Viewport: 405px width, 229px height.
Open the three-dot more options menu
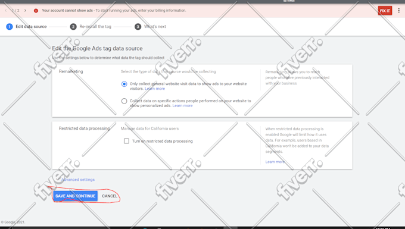399,11
